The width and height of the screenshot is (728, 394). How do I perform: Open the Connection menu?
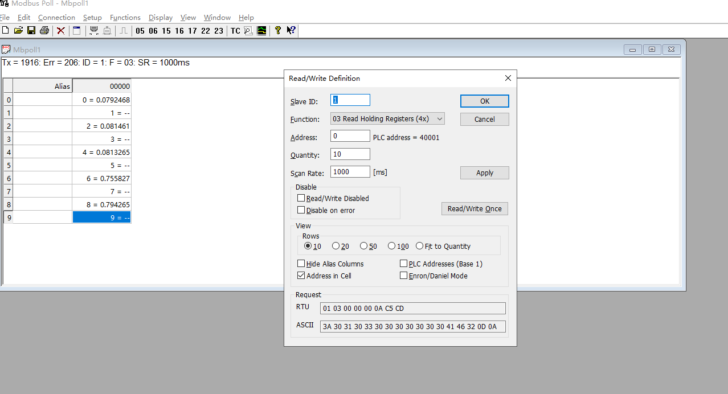click(x=56, y=18)
